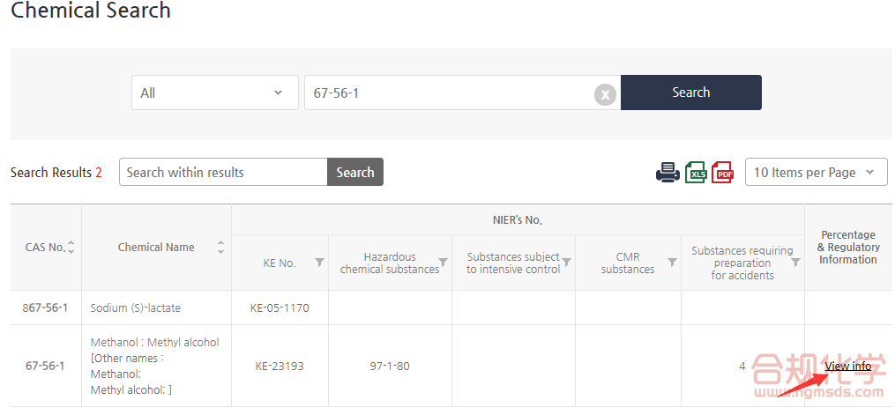Filter Substances subject to intensive control
This screenshot has width=895, height=415.
pyautogui.click(x=566, y=263)
